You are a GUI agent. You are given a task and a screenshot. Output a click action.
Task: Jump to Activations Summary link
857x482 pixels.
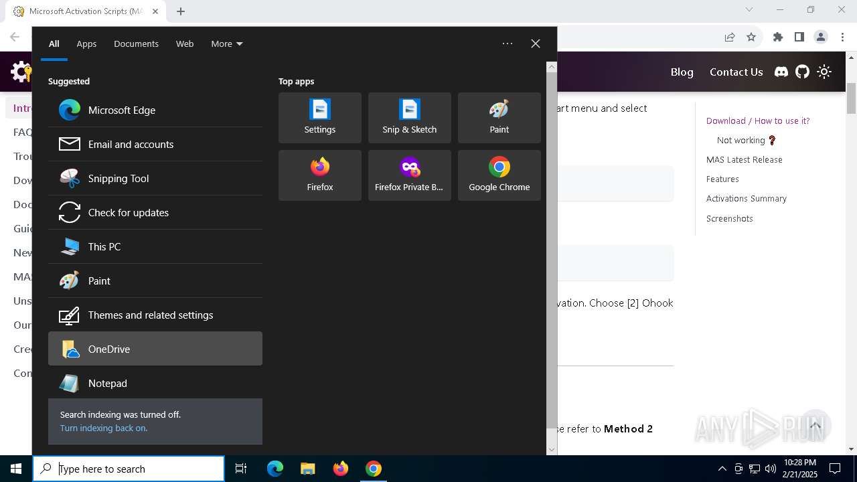pos(747,198)
